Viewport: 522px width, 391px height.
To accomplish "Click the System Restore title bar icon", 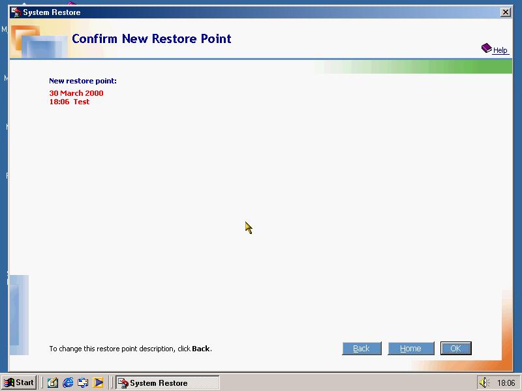I will [x=16, y=12].
